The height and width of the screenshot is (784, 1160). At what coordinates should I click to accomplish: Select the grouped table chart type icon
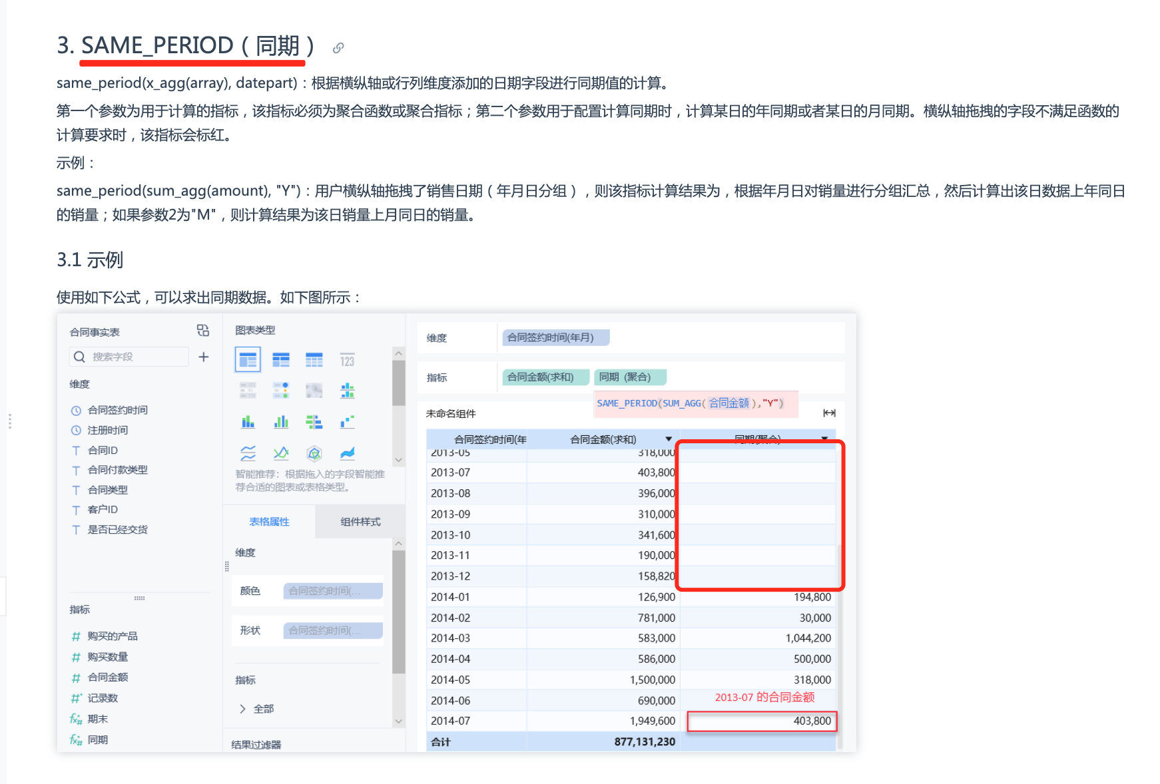[x=248, y=360]
